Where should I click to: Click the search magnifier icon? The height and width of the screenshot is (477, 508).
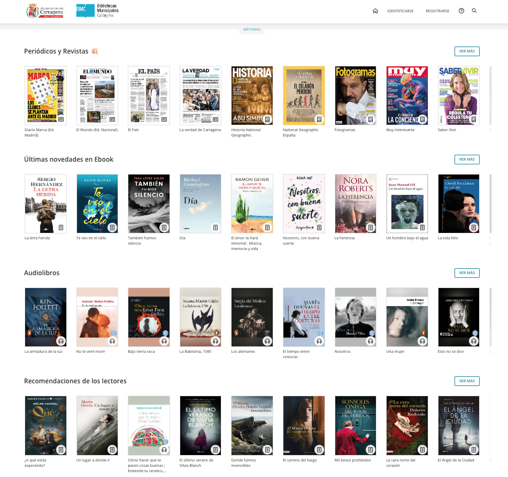tap(474, 11)
